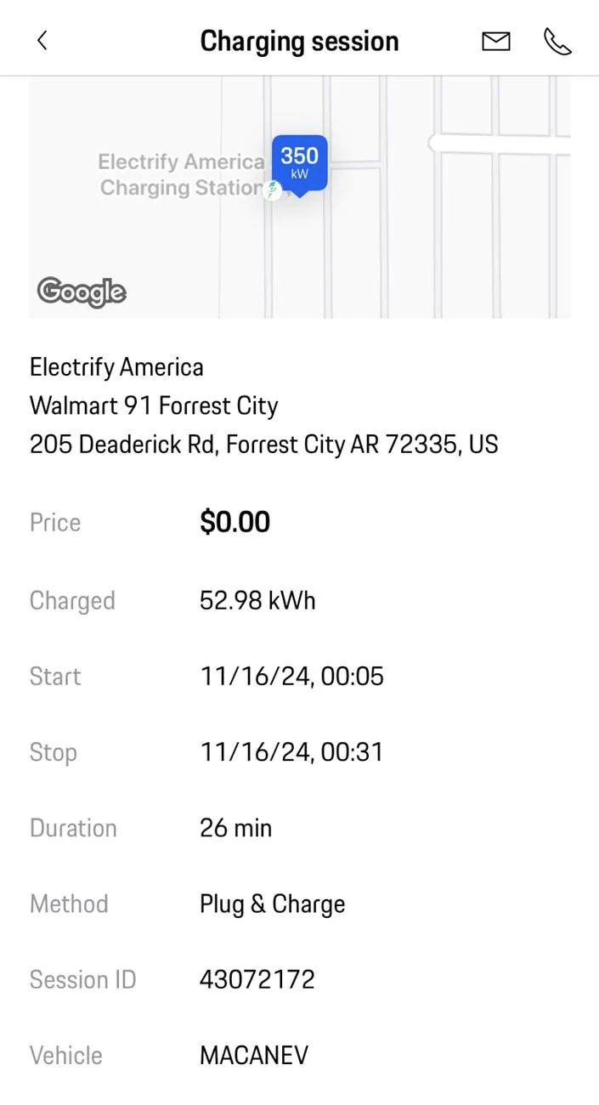Tap the stop time 11/16/24, 00:31
599x1105 pixels.
pyautogui.click(x=291, y=752)
